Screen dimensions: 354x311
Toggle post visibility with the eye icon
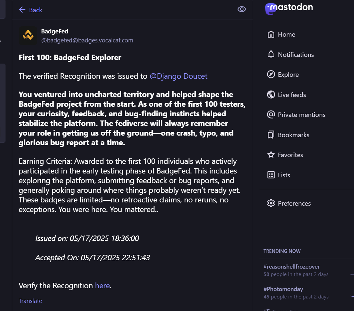[x=241, y=9]
